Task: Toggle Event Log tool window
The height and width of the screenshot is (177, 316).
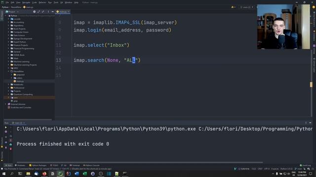Action: pyautogui.click(x=305, y=165)
